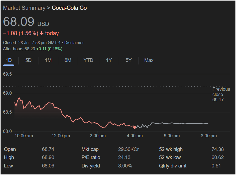Show the Max range chart

click(x=149, y=60)
